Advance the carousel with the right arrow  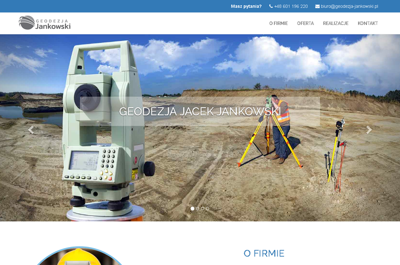(369, 130)
